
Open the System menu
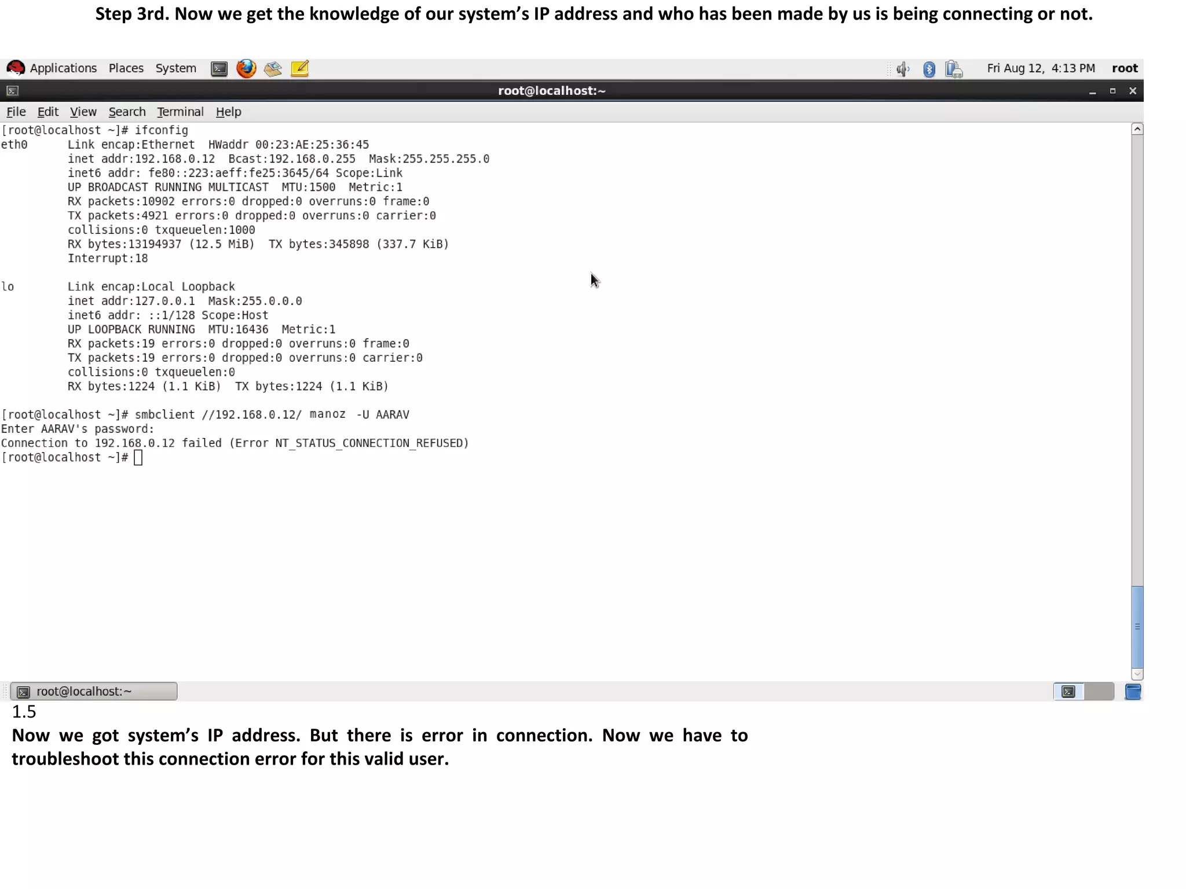(175, 68)
